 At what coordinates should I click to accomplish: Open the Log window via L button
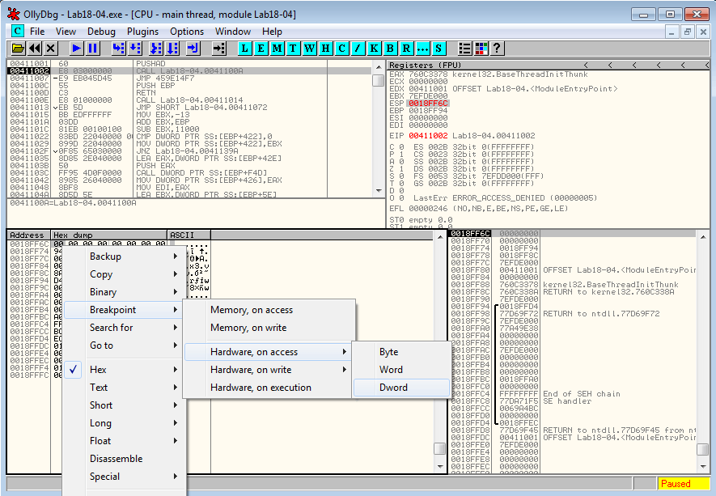click(244, 49)
